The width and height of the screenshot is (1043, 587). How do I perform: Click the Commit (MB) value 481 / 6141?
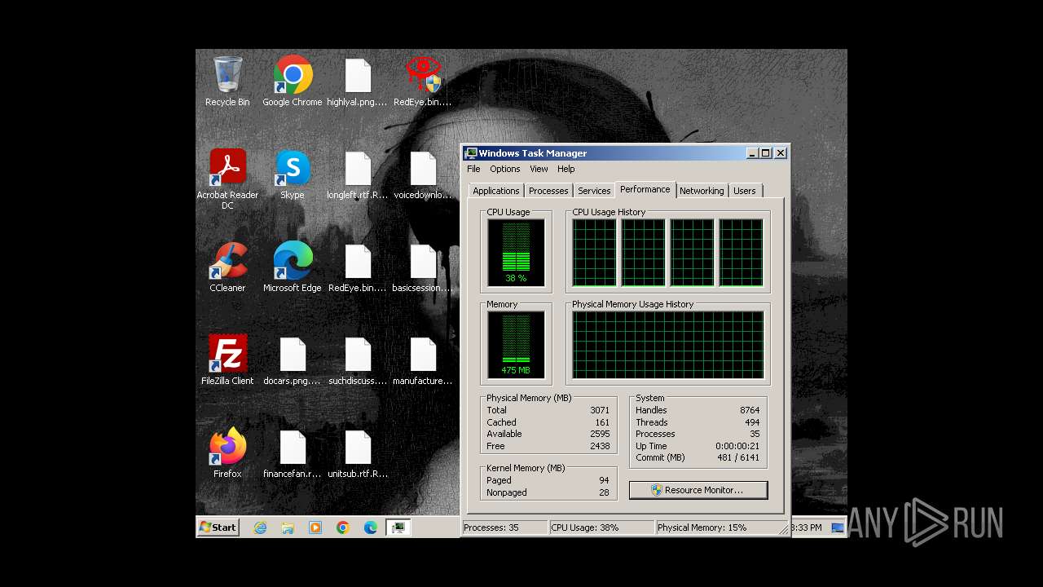737,457
